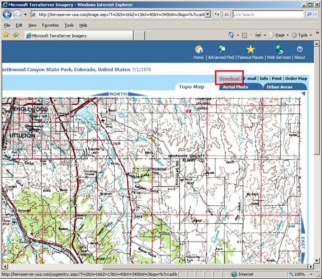Click the browser Home page toolbar icon

[x=231, y=35]
